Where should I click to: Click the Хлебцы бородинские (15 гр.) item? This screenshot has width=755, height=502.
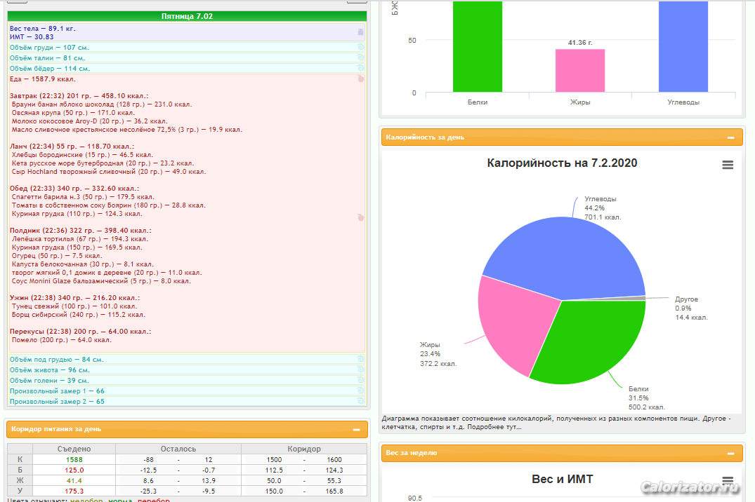82,155
